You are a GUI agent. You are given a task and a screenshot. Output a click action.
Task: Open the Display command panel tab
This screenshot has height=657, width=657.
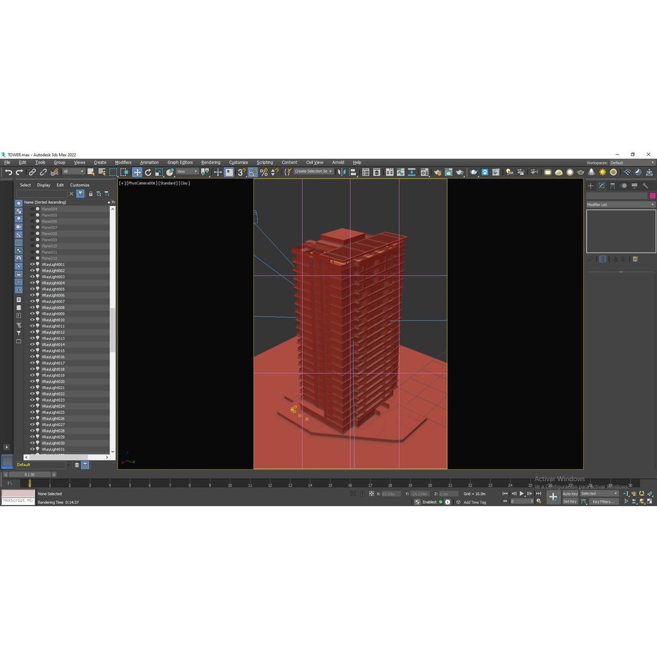[x=634, y=186]
